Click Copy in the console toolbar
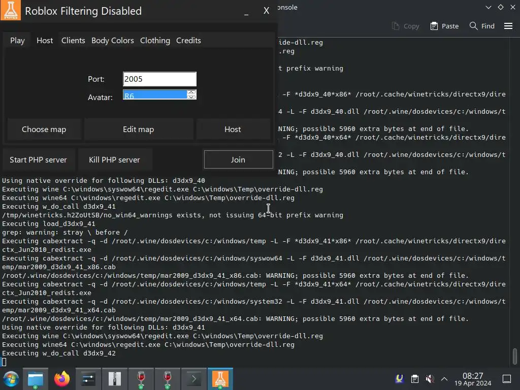This screenshot has height=390, width=520. click(x=406, y=26)
